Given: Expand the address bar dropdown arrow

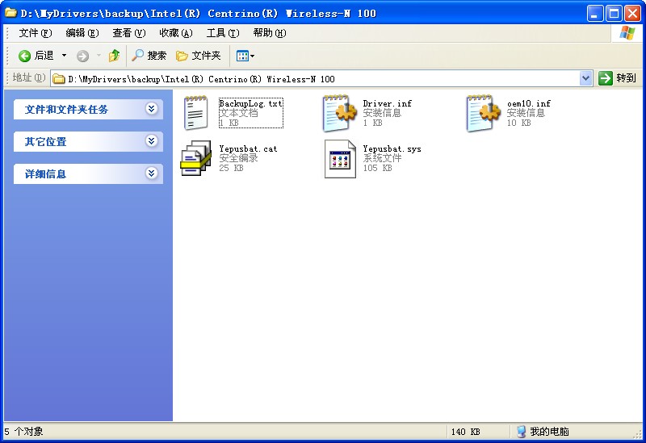Looking at the screenshot, I should [586, 78].
